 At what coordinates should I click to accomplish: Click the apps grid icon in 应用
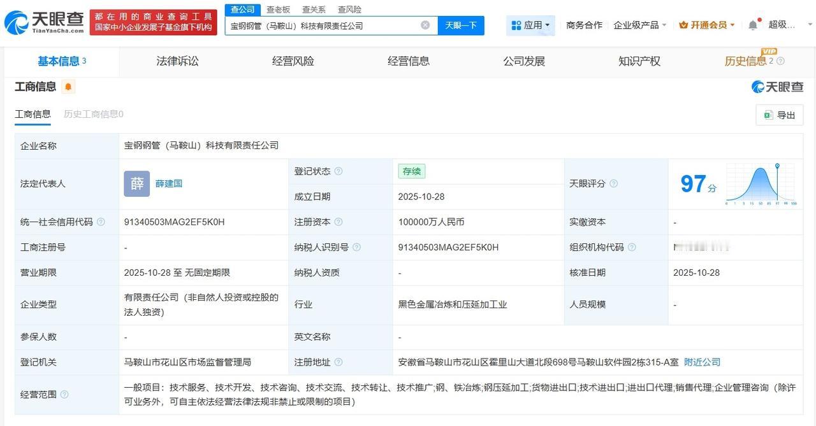coord(516,25)
